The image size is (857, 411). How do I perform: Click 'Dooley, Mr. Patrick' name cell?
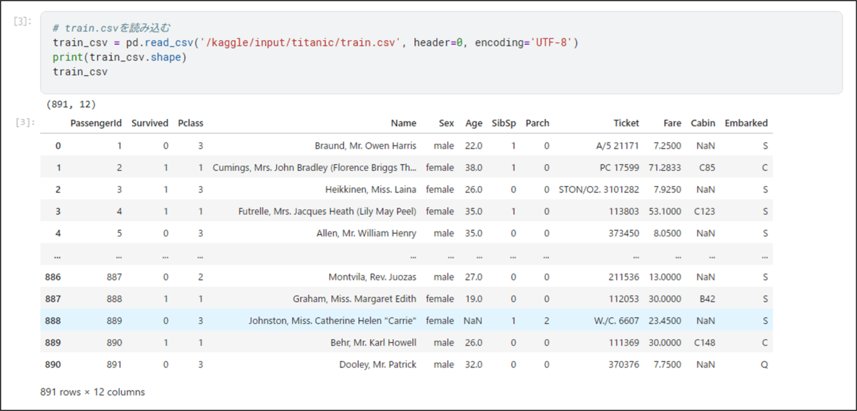point(378,364)
